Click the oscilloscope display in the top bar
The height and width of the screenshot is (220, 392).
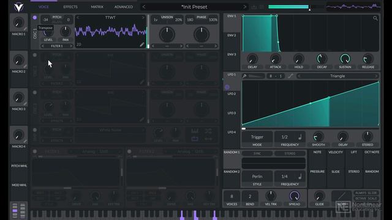pos(353,7)
